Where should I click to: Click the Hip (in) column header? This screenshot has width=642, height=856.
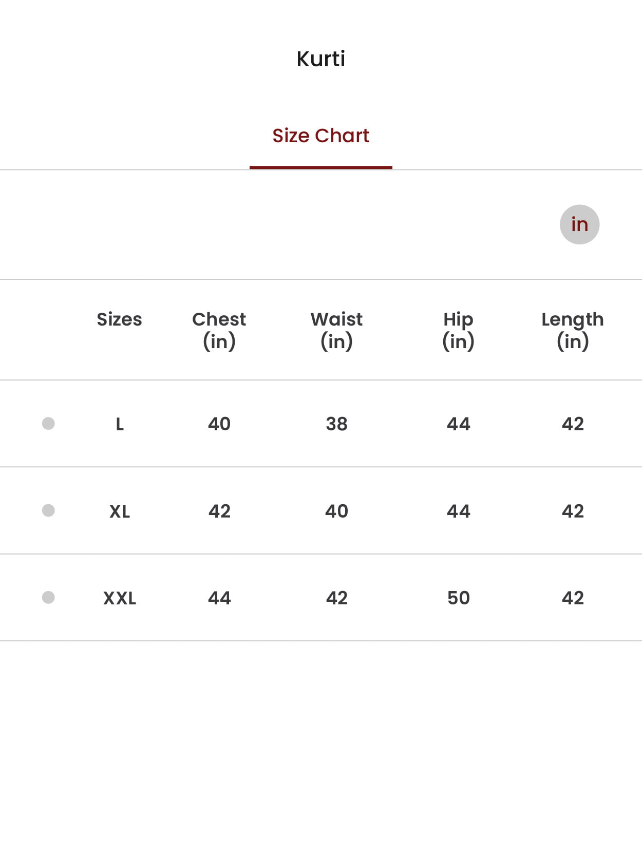click(x=458, y=330)
